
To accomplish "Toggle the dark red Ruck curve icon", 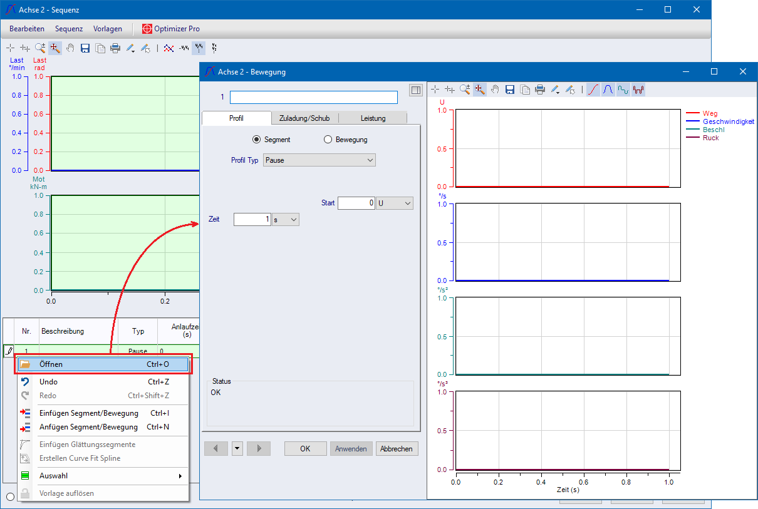I will 638,90.
